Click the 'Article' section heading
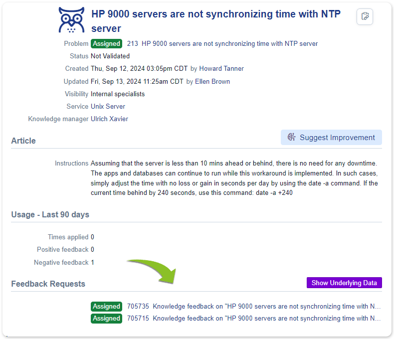Viewport: 394px width, 339px height. [23, 141]
